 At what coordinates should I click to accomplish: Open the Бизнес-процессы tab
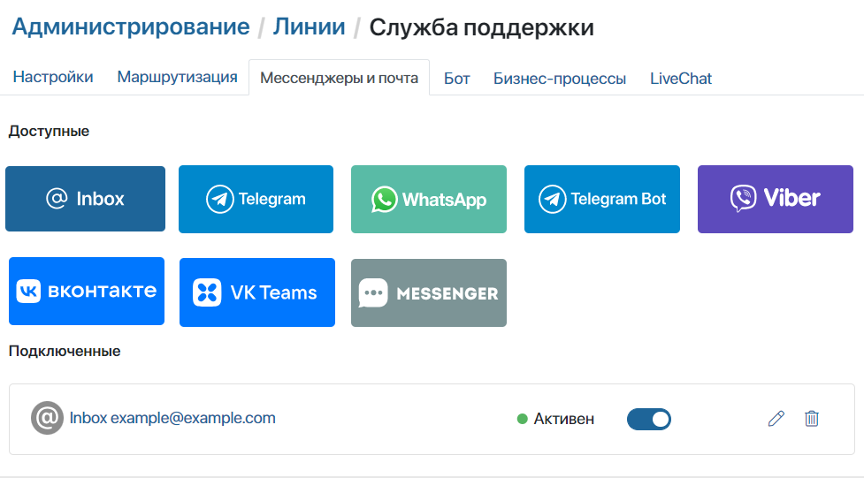pos(559,79)
